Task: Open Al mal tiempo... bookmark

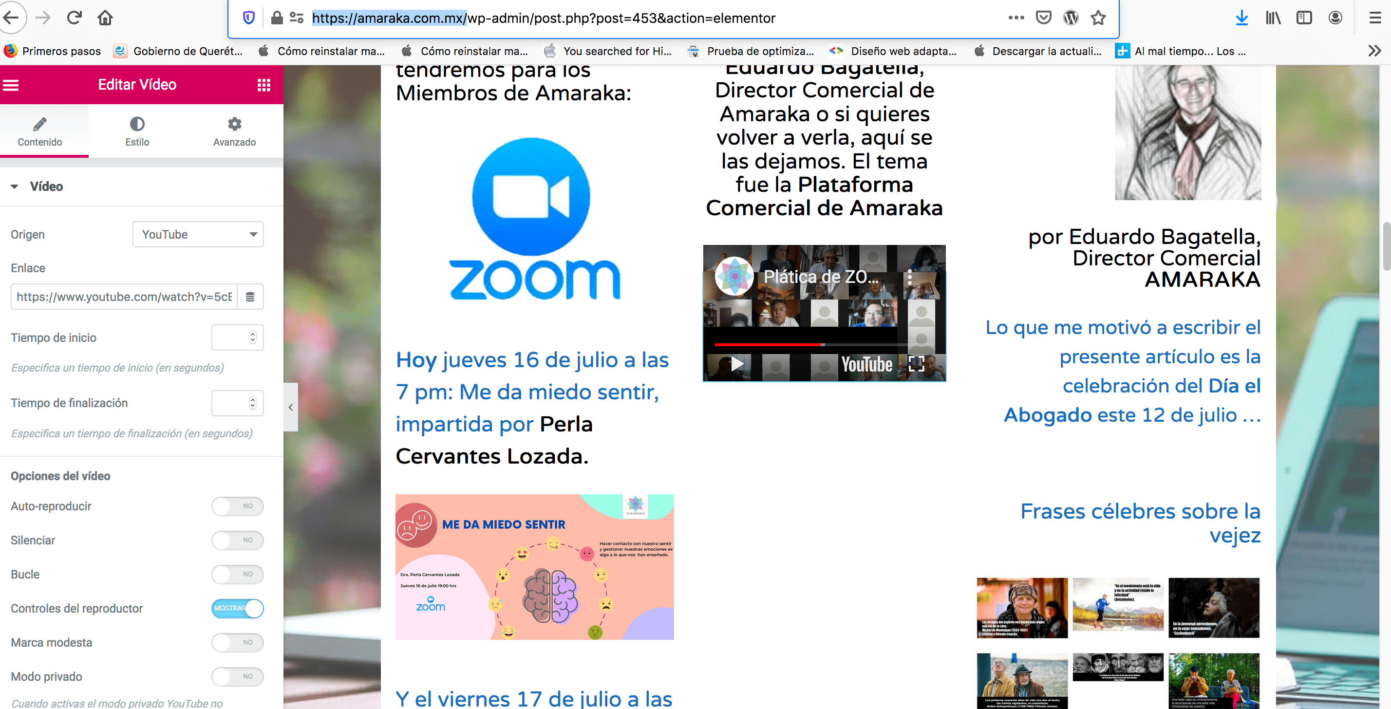Action: point(1181,51)
